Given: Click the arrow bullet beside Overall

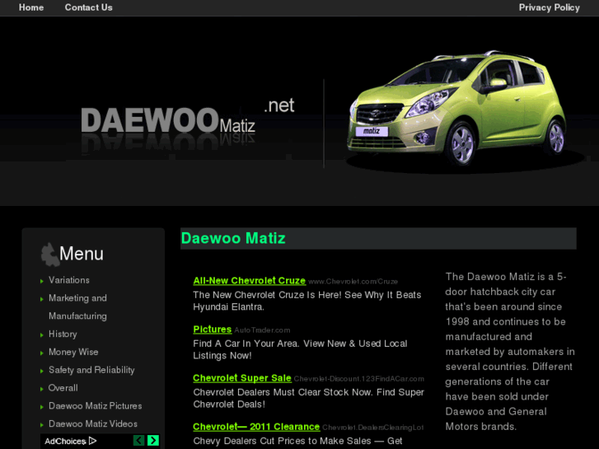Looking at the screenshot, I should coord(42,389).
